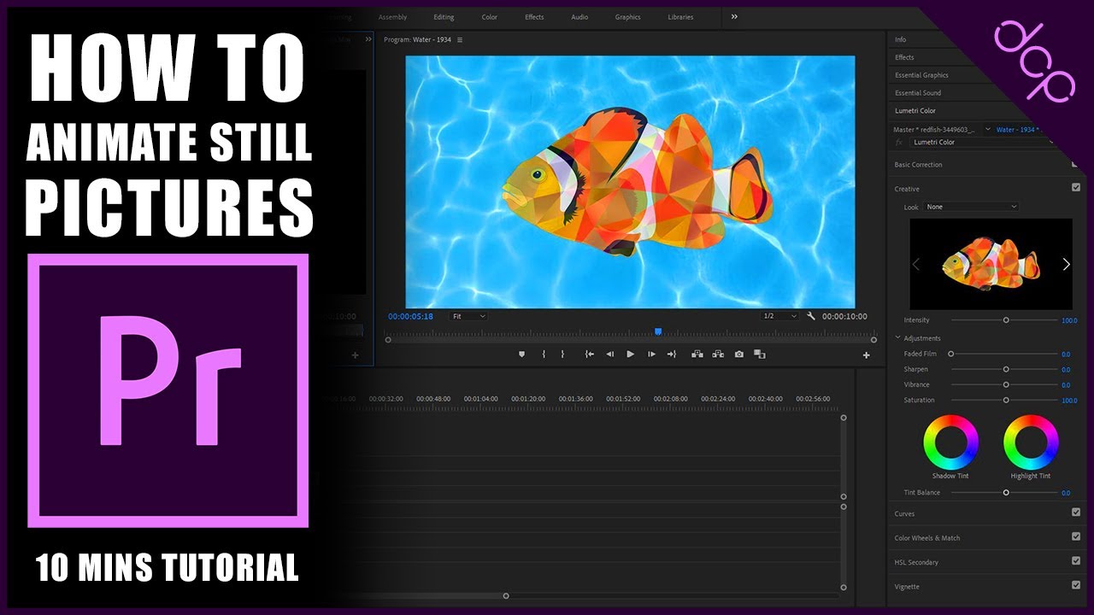The width and height of the screenshot is (1094, 615).
Task: Click the Add Marker icon in Program monitor
Action: tap(522, 354)
